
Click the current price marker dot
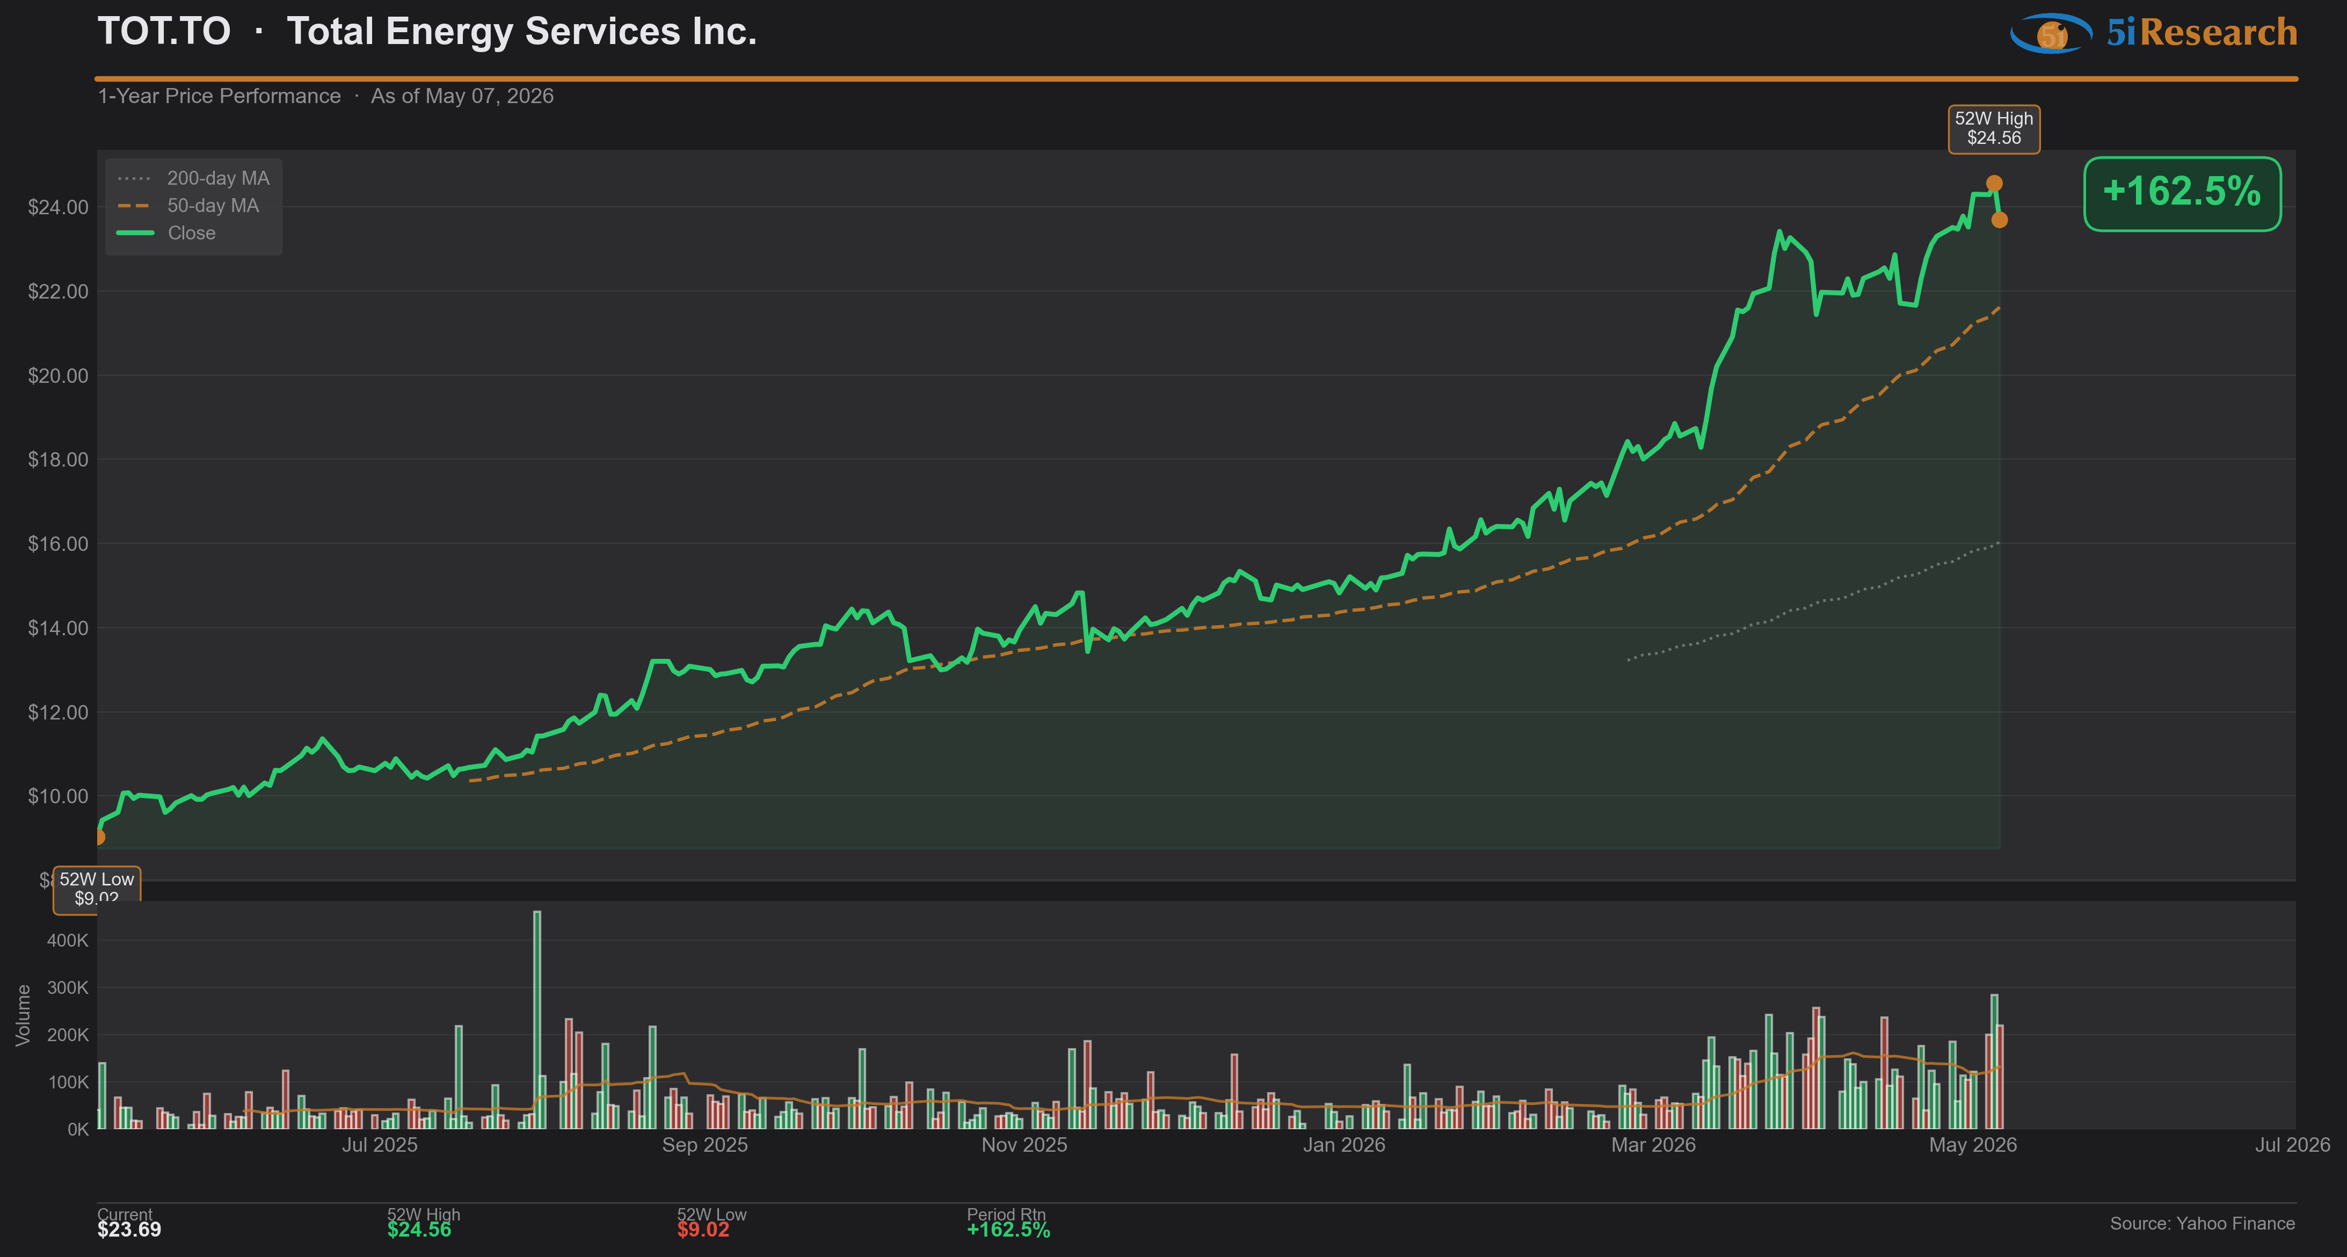(x=1999, y=220)
